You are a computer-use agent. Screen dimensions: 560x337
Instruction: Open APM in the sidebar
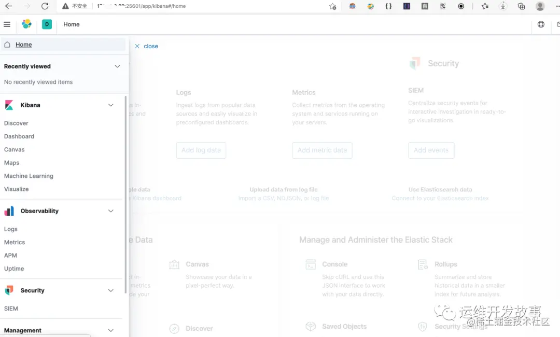[11, 256]
